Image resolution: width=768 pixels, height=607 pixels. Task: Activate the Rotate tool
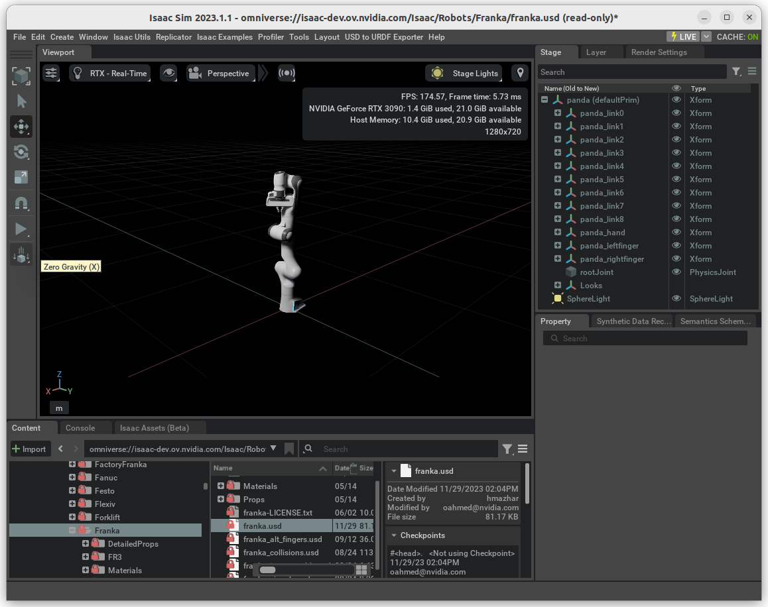click(x=21, y=152)
